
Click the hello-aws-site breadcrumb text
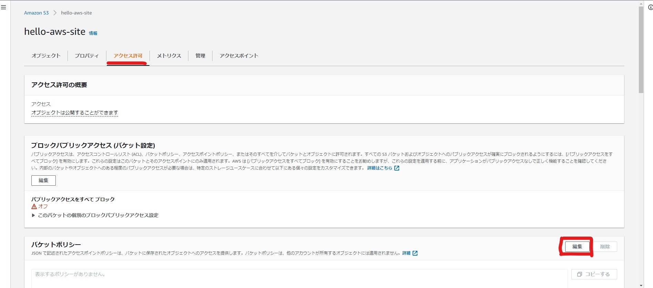76,13
